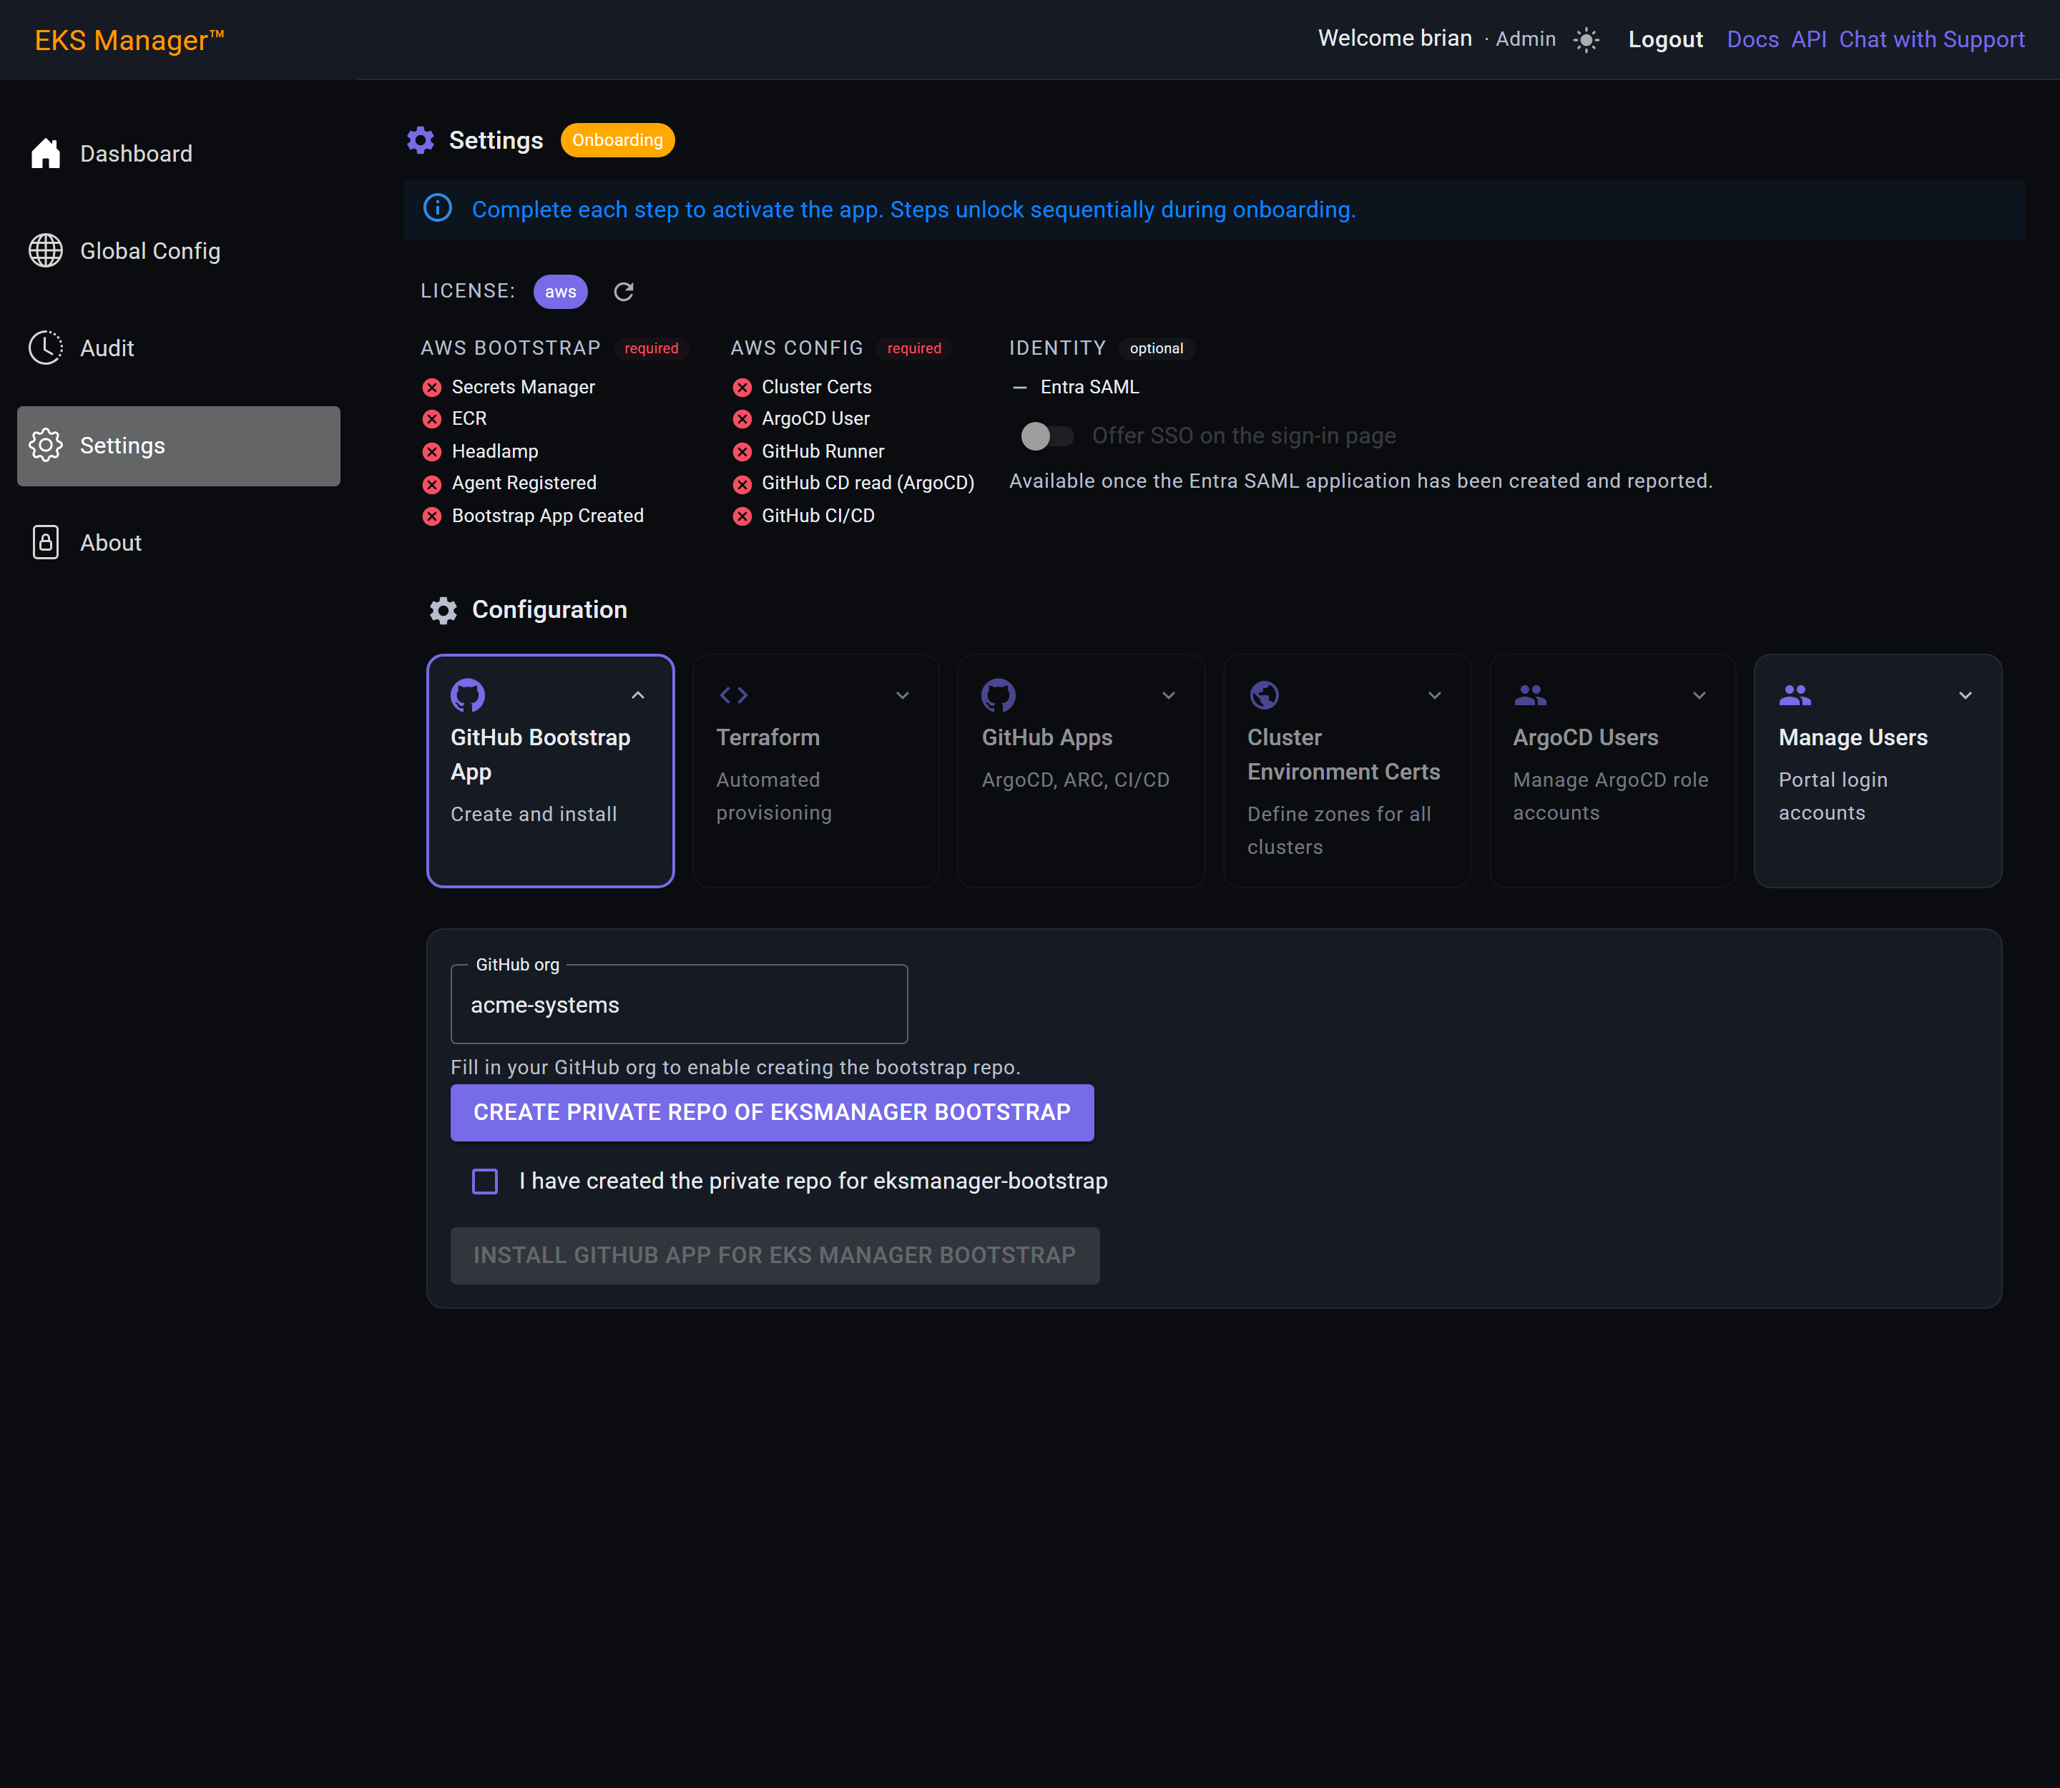Click the gear icon beside Configuration heading
Viewport: 2060px width, 1788px height.
443,609
